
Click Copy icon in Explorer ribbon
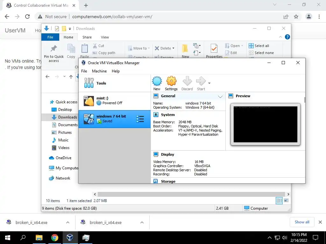tap(71, 48)
